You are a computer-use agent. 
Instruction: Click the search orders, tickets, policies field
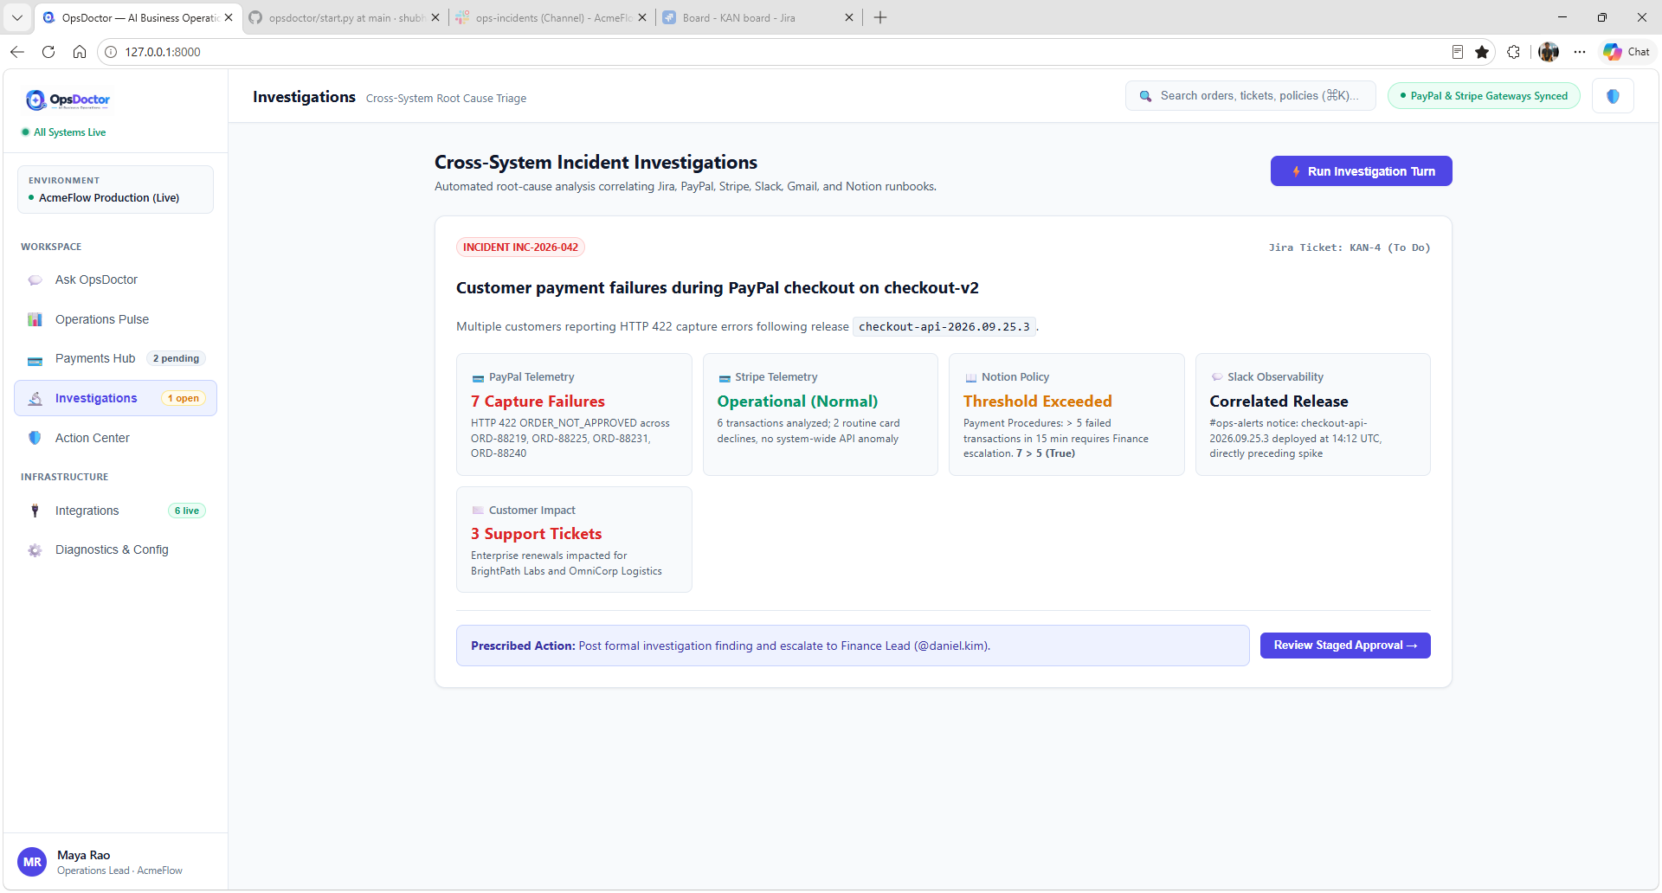click(1251, 96)
